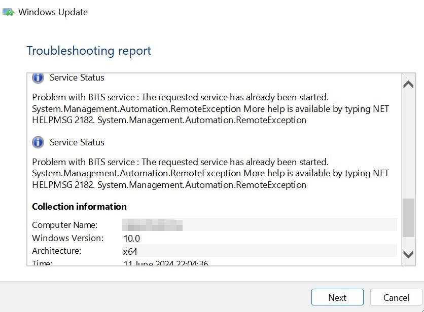Click the Architecture row label

tap(56, 251)
